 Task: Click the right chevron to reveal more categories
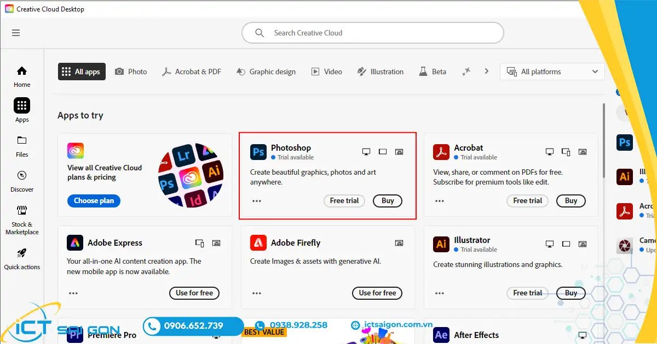click(x=486, y=71)
